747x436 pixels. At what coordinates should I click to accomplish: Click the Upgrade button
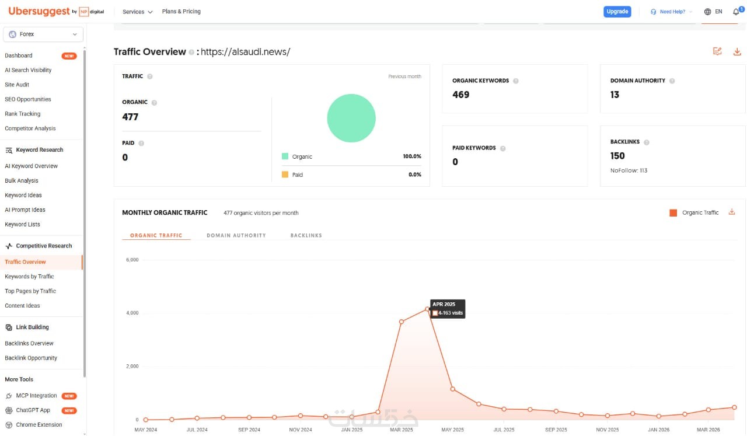(x=617, y=12)
